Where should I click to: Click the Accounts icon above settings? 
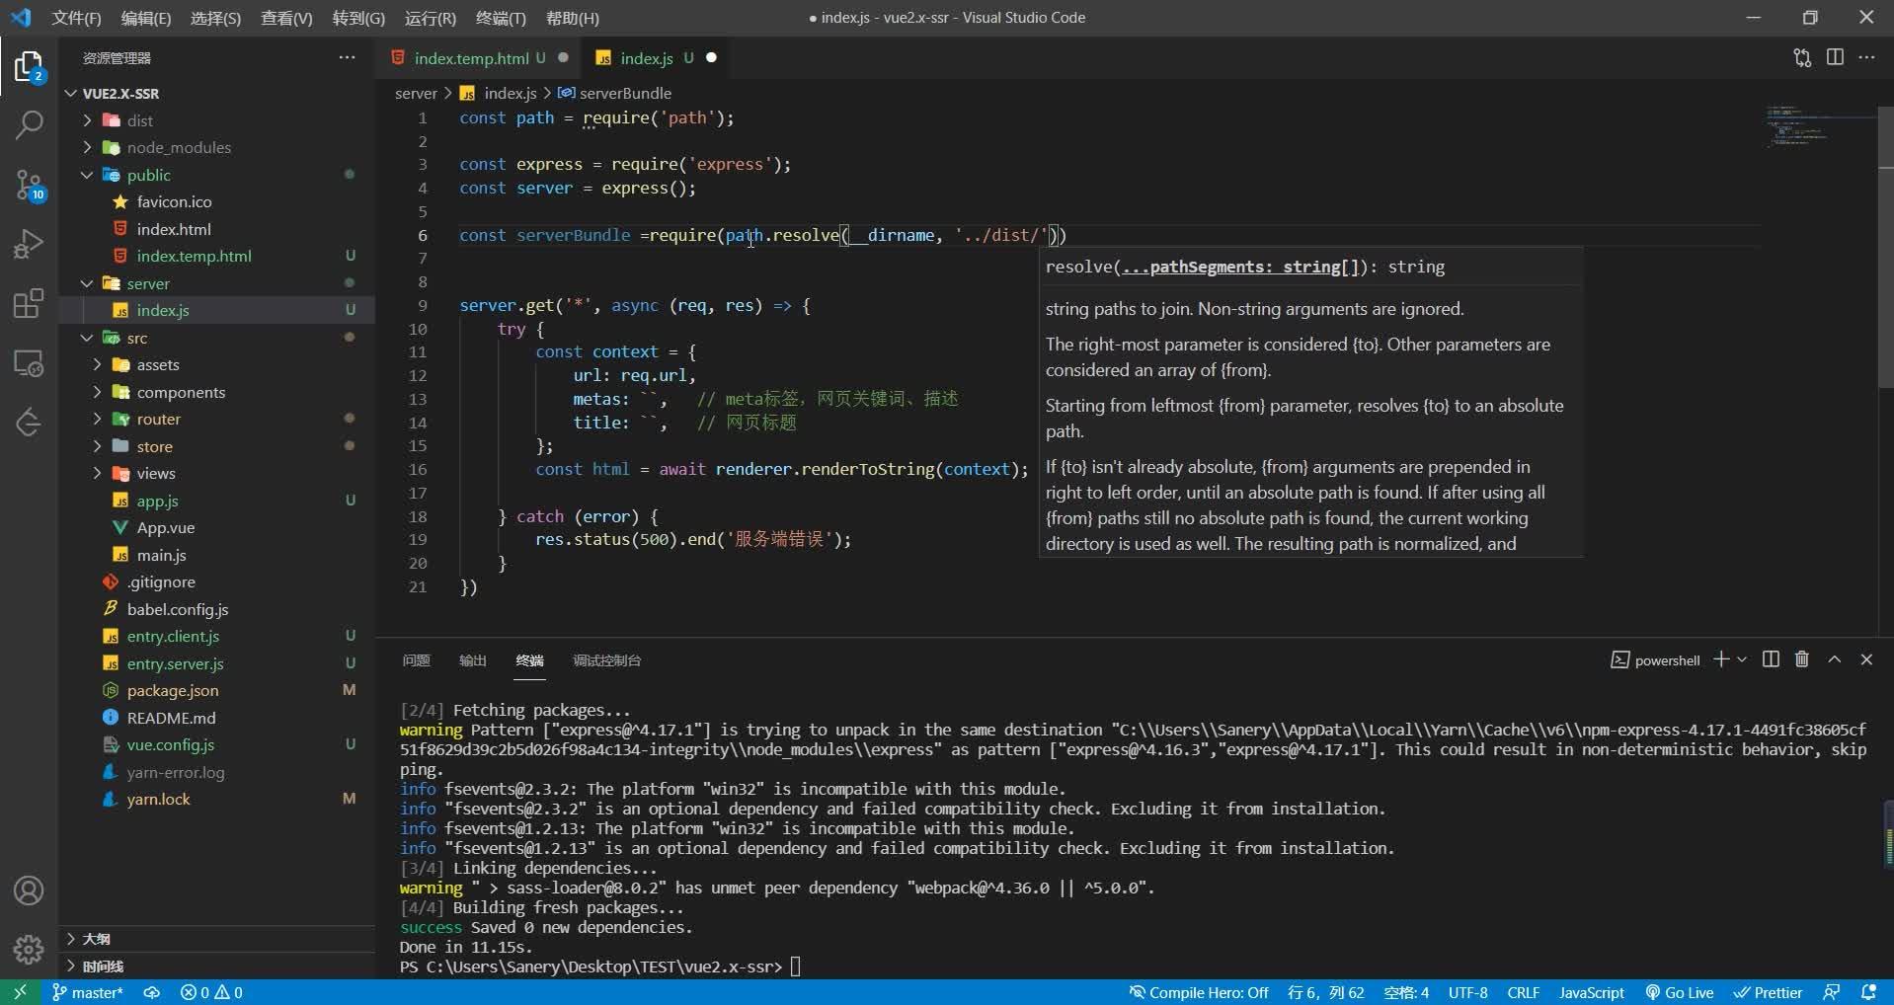coord(29,889)
